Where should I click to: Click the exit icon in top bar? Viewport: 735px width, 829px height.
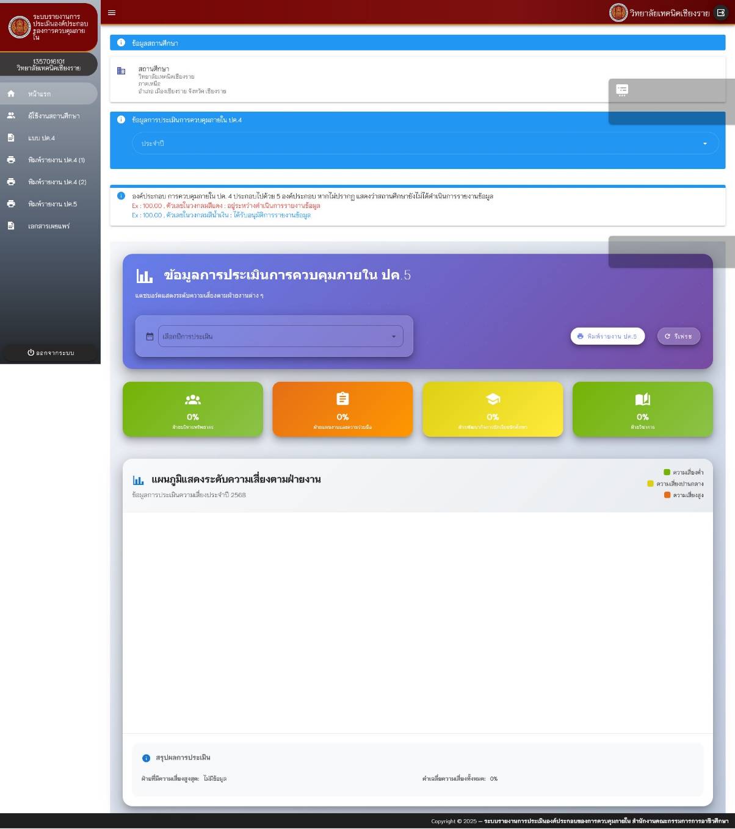click(x=721, y=13)
